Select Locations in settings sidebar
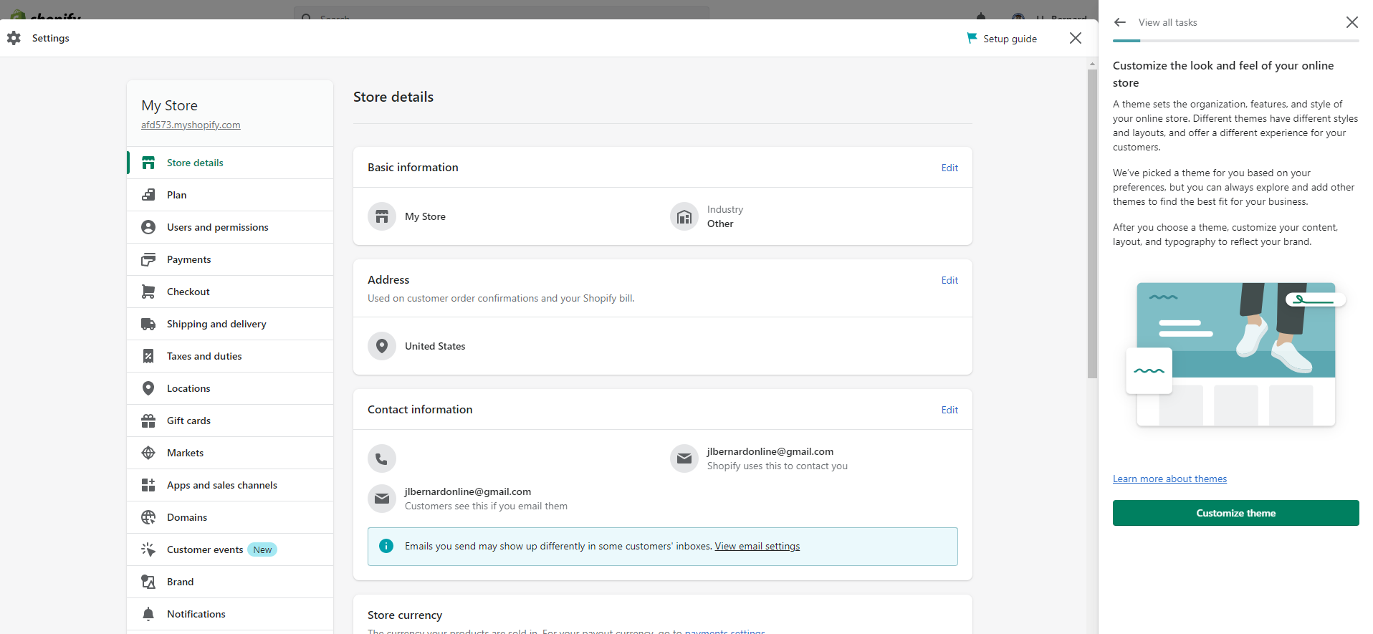Viewport: 1373px width, 634px height. pos(230,388)
